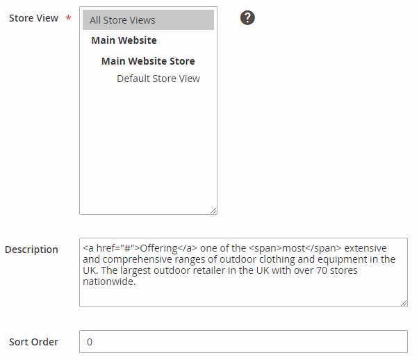
Task: Click the Description textarea resize grip
Action: coord(403,302)
